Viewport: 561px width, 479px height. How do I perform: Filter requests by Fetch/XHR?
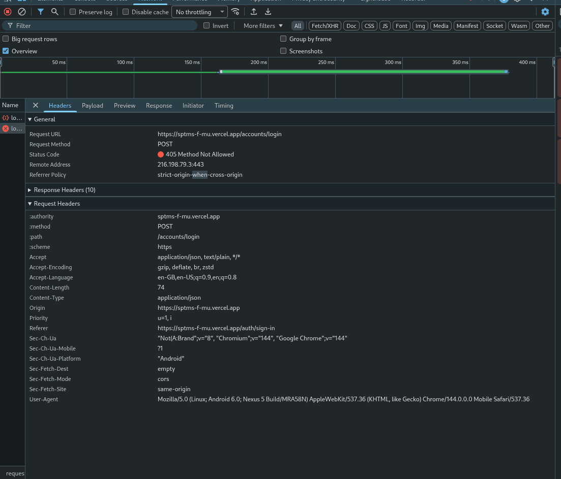click(x=325, y=26)
